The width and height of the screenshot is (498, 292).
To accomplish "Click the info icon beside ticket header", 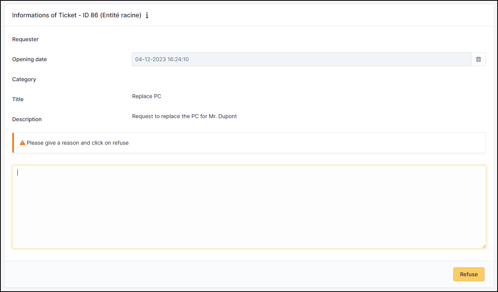I will coord(147,16).
